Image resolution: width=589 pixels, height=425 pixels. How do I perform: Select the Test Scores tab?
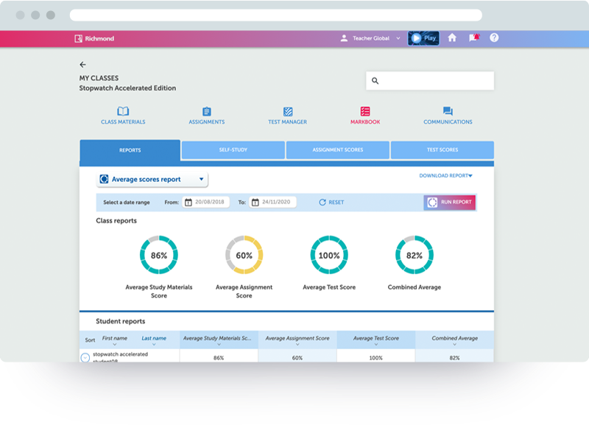(x=442, y=150)
